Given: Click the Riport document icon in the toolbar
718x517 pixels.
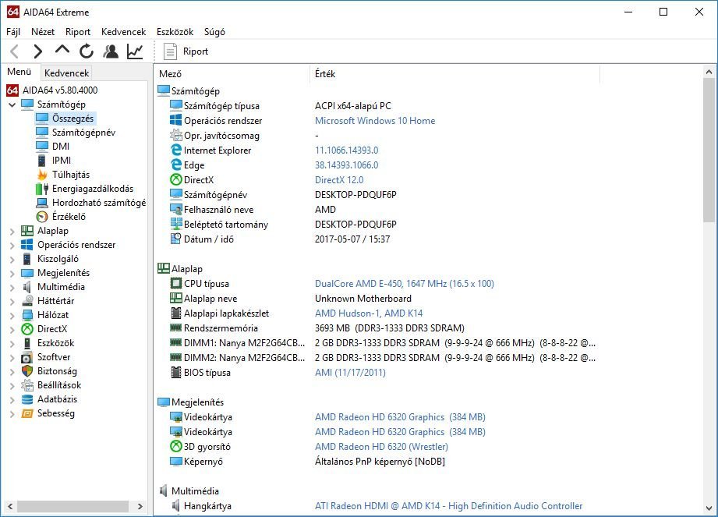Looking at the screenshot, I should pos(170,51).
